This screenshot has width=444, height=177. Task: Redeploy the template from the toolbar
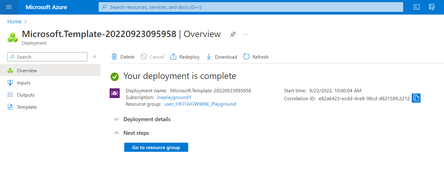point(185,57)
